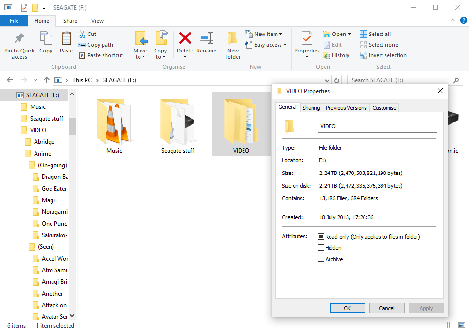Open recent locations dropdown arrow
The height and width of the screenshot is (331, 469).
coord(35,80)
